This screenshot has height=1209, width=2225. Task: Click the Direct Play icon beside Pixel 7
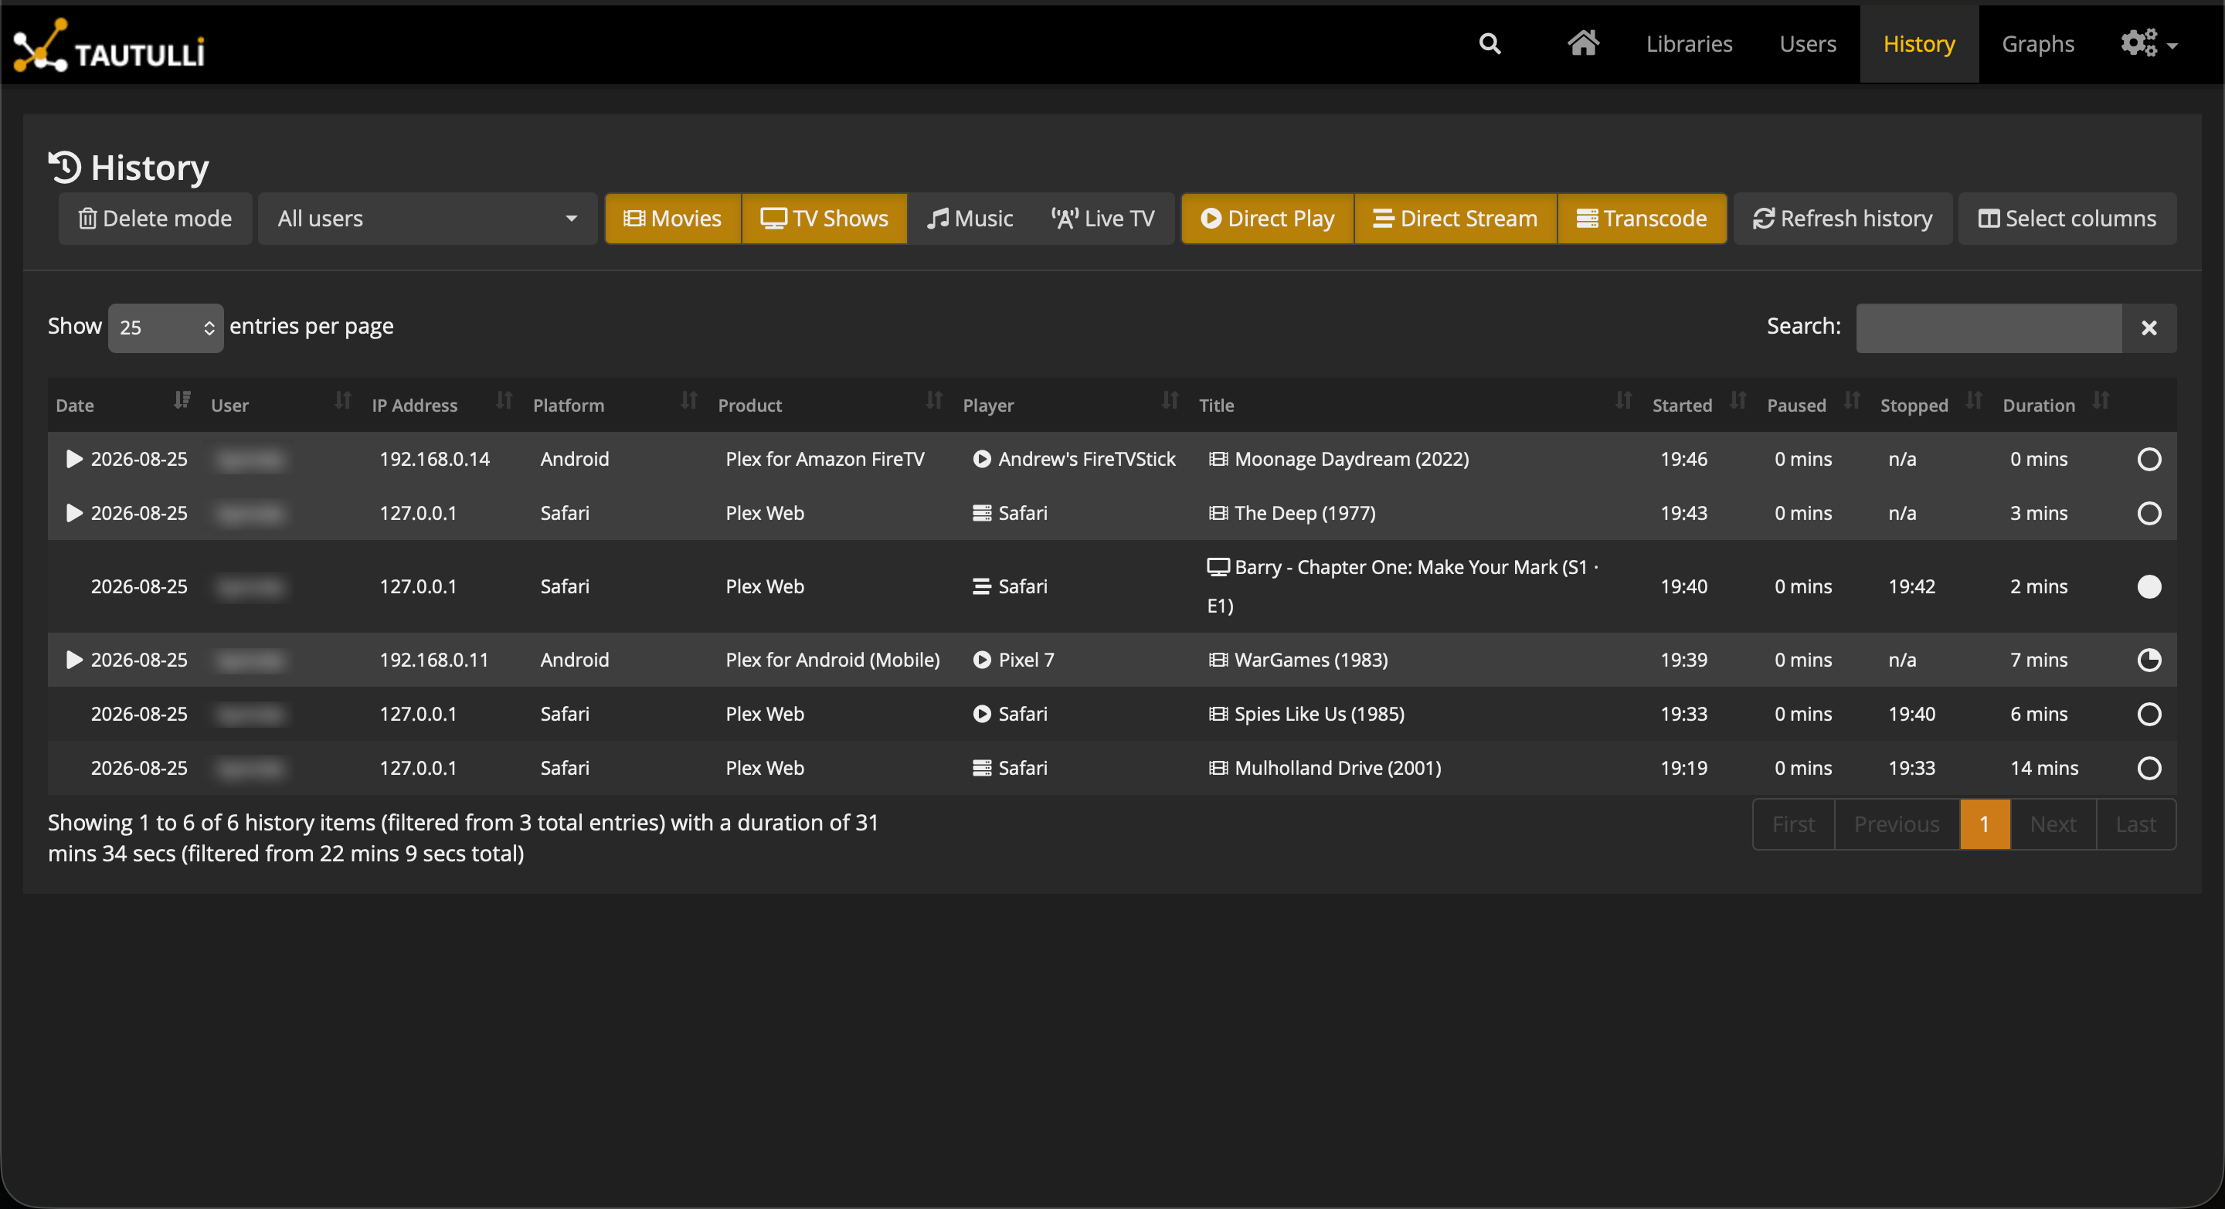point(982,660)
